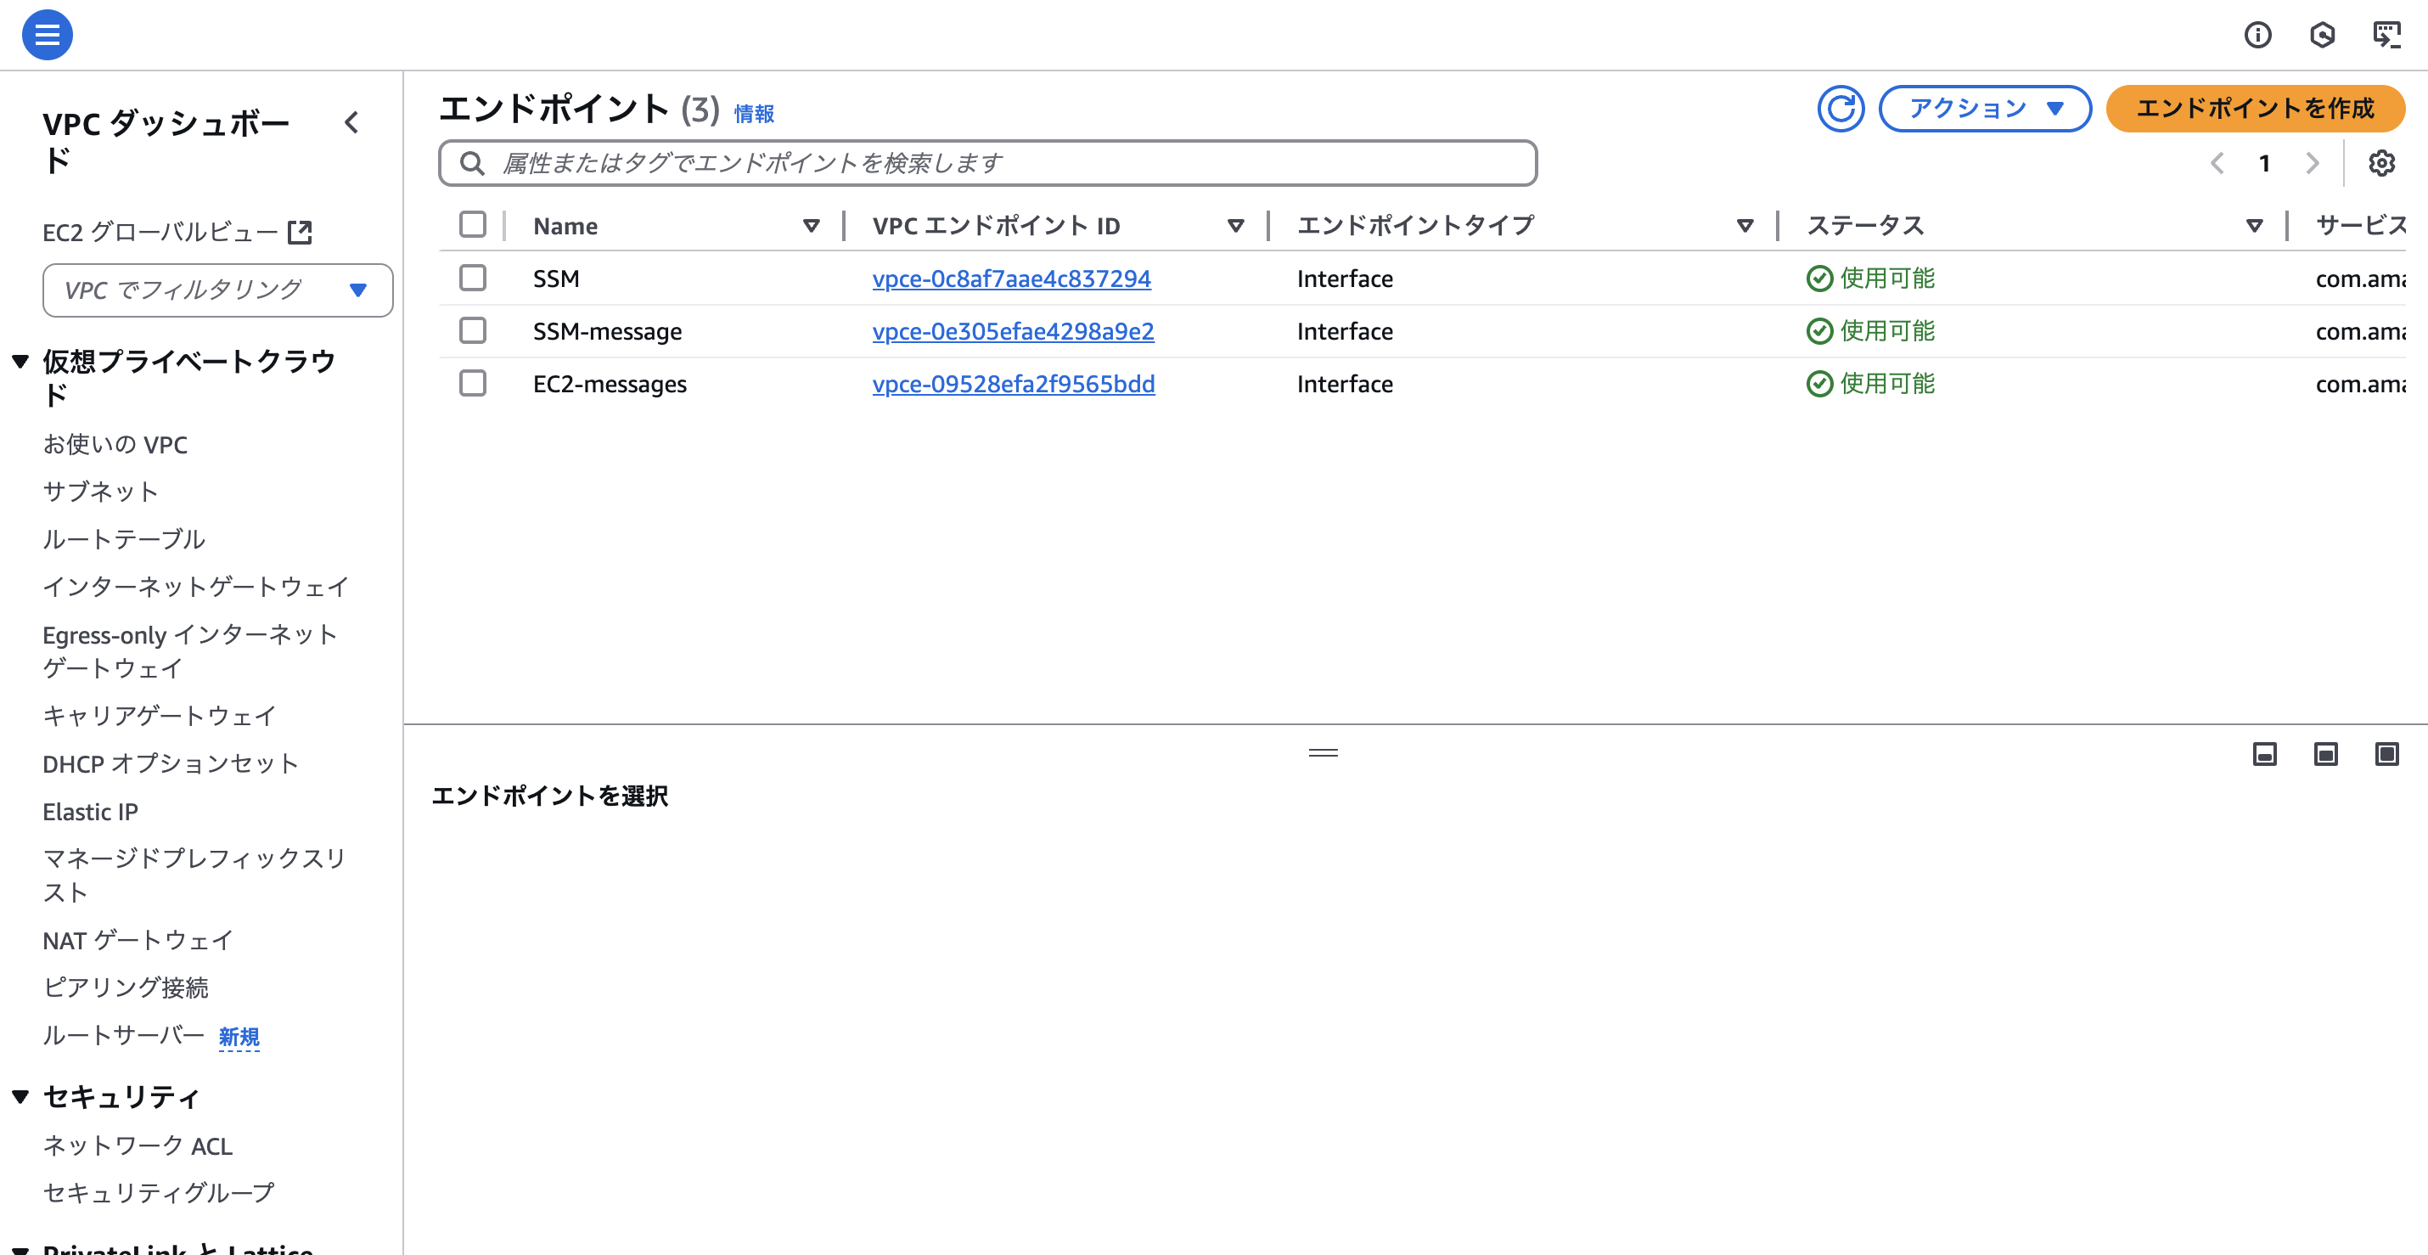Image resolution: width=2428 pixels, height=1255 pixels.
Task: Check the EC2-messages row checkbox
Action: (473, 384)
